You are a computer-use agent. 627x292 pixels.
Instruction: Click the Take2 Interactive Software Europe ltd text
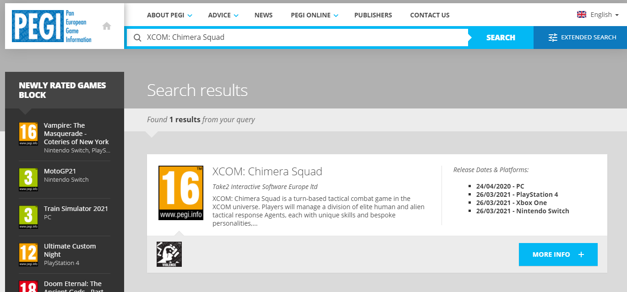(265, 187)
